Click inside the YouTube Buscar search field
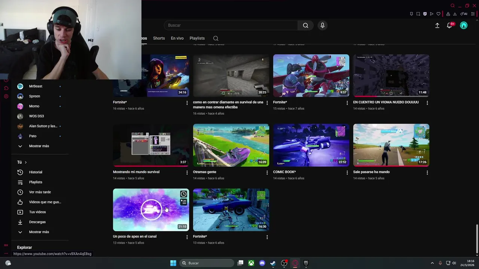 231,25
